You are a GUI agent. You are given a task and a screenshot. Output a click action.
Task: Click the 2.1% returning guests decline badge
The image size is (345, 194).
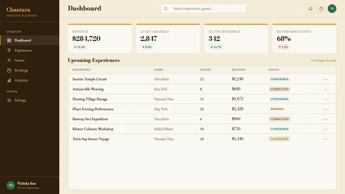click(283, 47)
